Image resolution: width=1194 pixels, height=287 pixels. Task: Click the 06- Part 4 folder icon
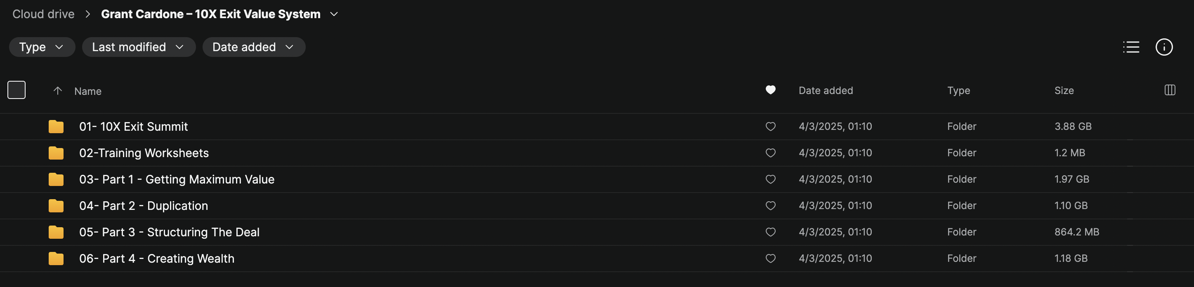click(56, 259)
